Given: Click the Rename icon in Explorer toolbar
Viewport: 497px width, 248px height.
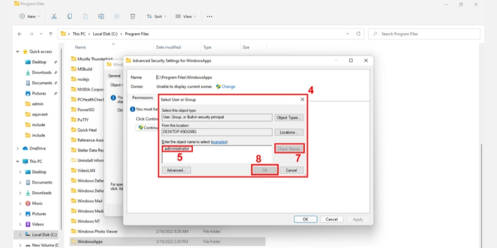Looking at the screenshot, I should point(101,16).
